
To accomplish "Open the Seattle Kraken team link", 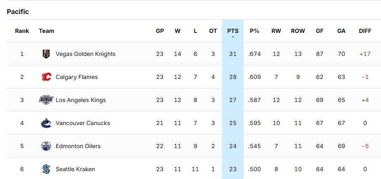I will (75, 169).
